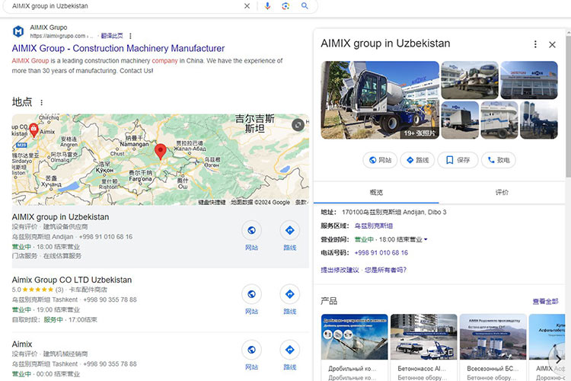571x381 pixels.
Task: Click the 保存 save button in the panel
Action: pos(458,160)
